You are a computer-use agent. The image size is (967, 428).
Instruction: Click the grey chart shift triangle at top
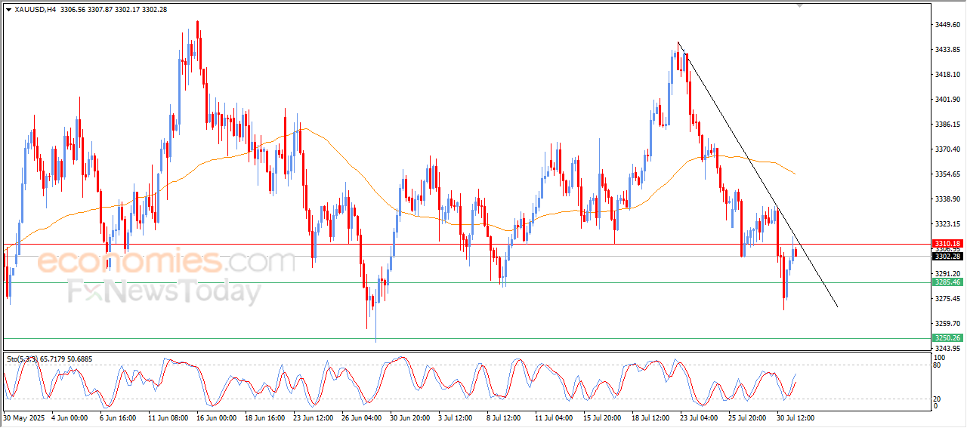(x=801, y=6)
